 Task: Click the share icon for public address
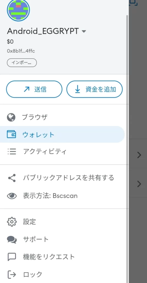12,178
